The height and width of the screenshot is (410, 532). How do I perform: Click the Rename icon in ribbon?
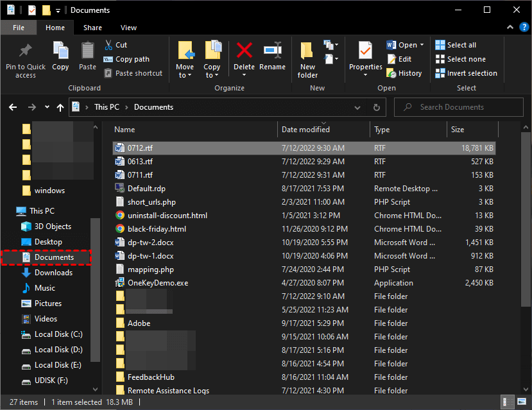(x=272, y=51)
